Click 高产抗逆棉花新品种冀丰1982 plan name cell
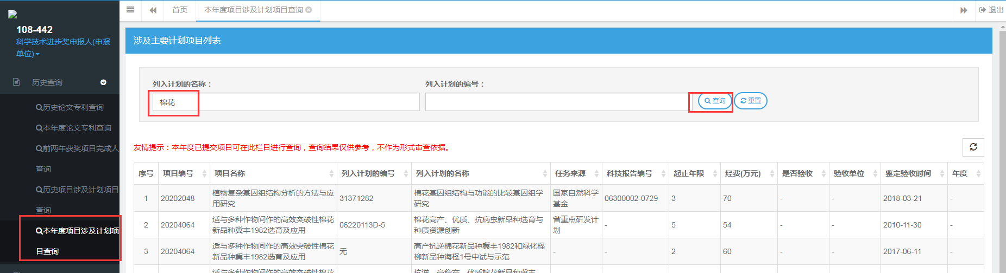The width and height of the screenshot is (1006, 273). click(x=481, y=251)
